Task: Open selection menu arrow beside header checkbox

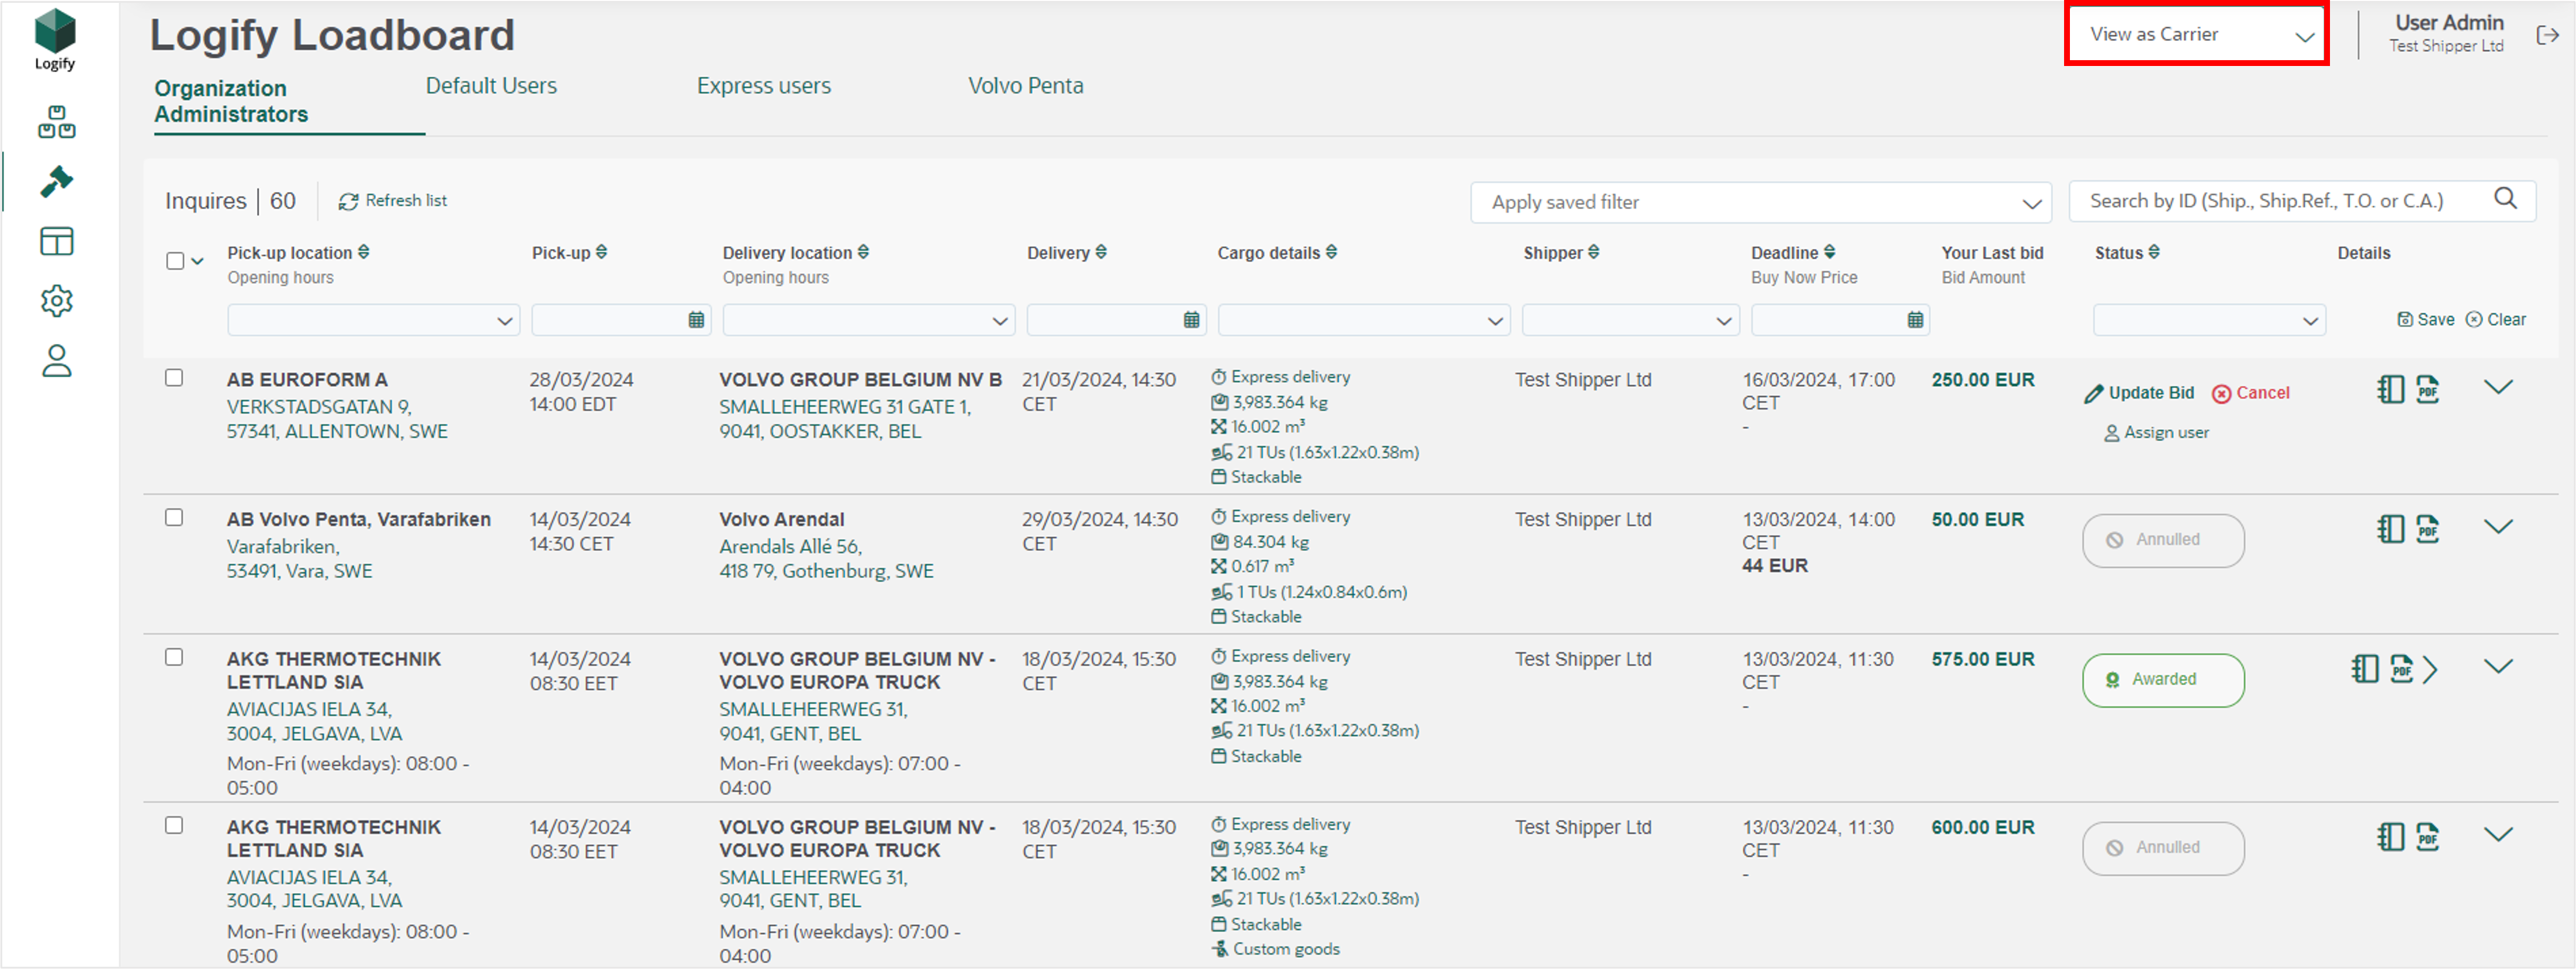Action: pos(198,261)
